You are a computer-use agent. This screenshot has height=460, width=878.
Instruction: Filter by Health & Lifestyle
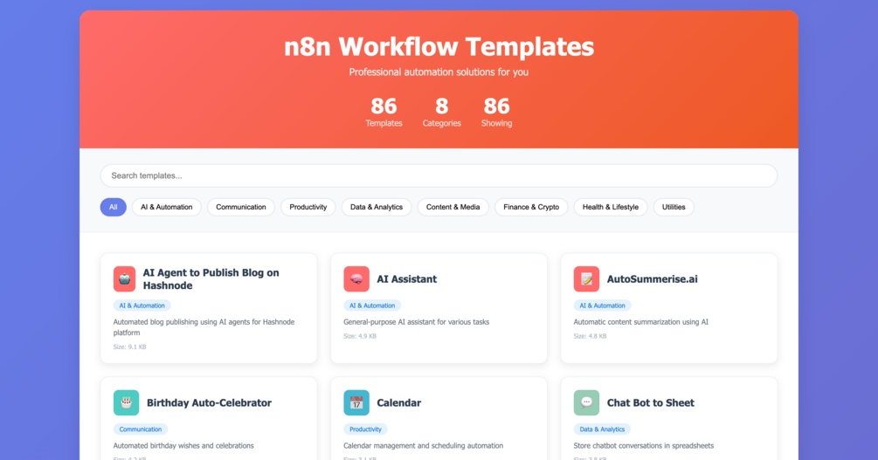click(611, 207)
